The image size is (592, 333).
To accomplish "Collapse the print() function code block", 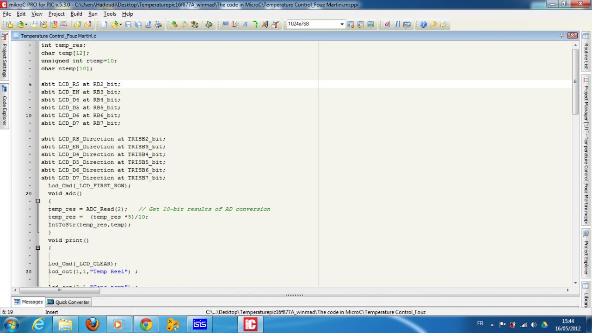I will (x=38, y=248).
